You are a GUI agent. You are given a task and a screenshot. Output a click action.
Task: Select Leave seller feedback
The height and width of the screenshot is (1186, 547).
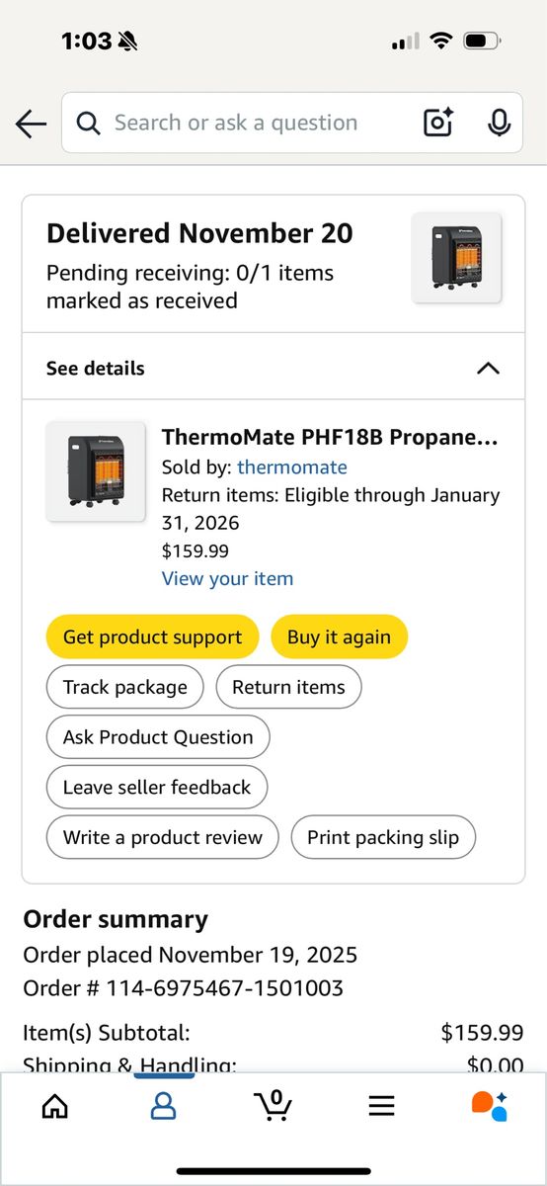point(157,788)
